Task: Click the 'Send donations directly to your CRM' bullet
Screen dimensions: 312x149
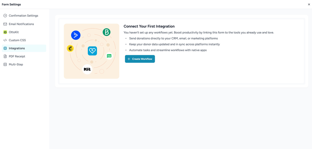Action: click(x=173, y=38)
